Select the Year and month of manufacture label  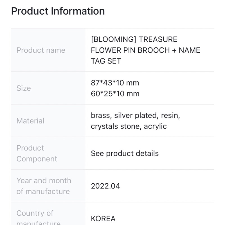tap(44, 186)
